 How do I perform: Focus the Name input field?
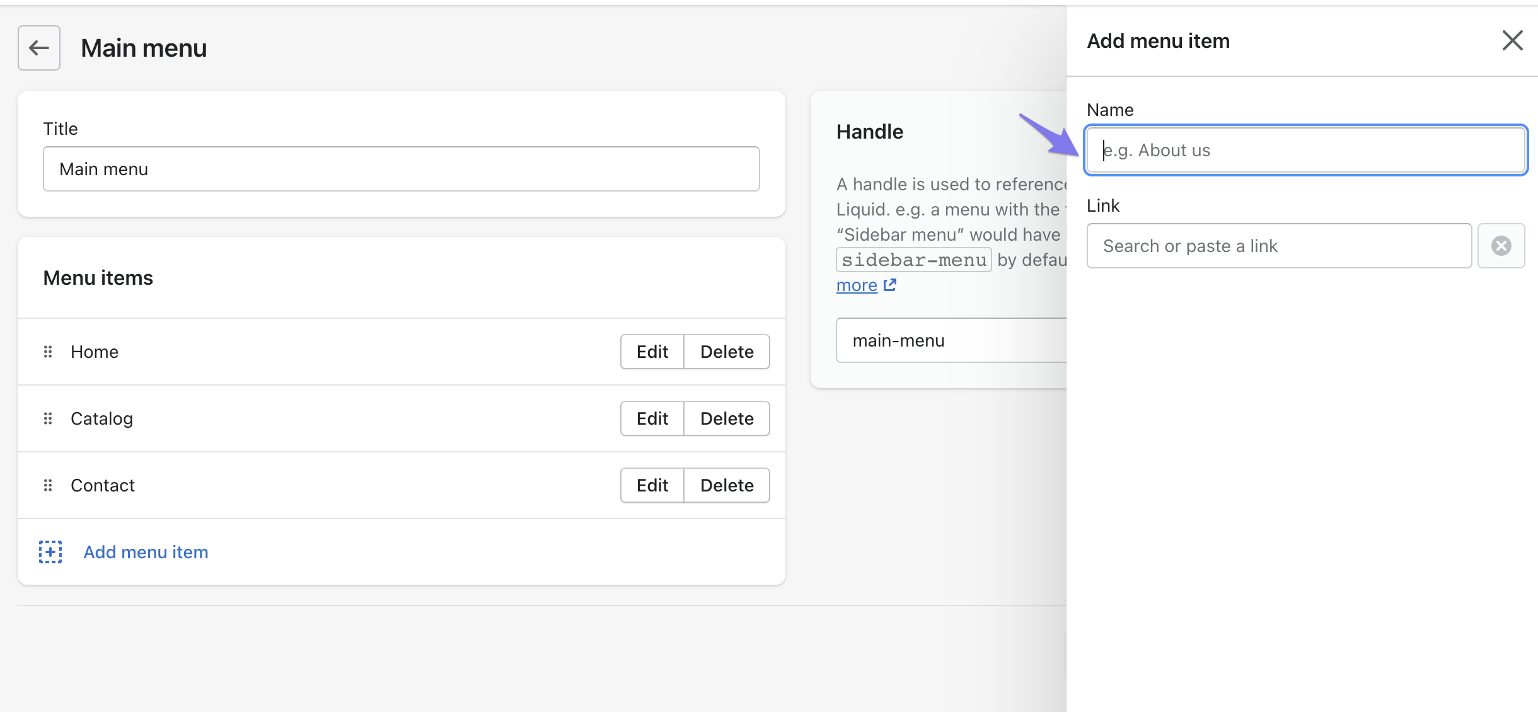(x=1305, y=150)
